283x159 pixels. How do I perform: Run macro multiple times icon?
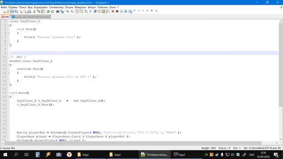(x=126, y=11)
